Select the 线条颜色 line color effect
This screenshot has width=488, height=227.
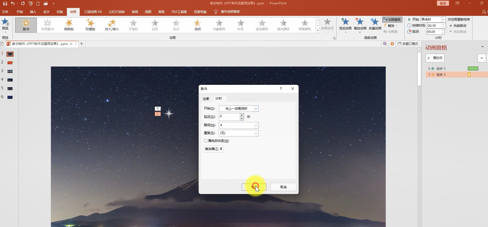(x=262, y=25)
